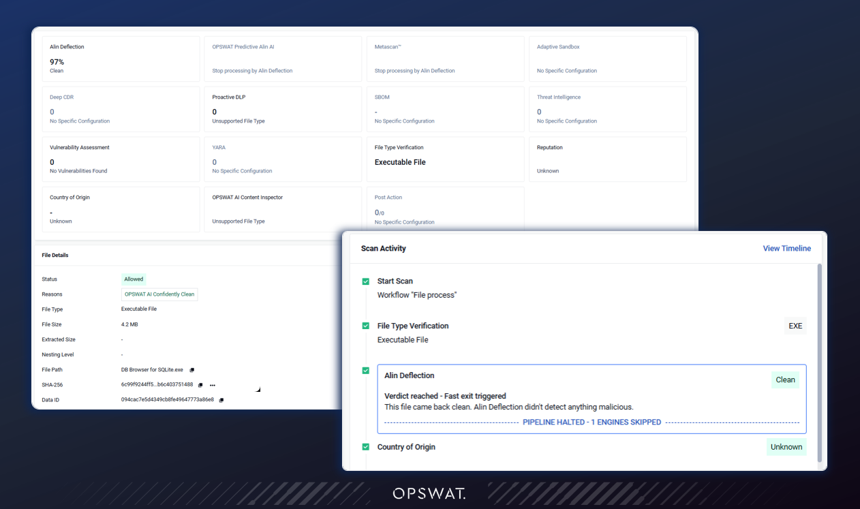The height and width of the screenshot is (509, 860).
Task: Click the check beside Country of Origin activity
Action: (366, 448)
